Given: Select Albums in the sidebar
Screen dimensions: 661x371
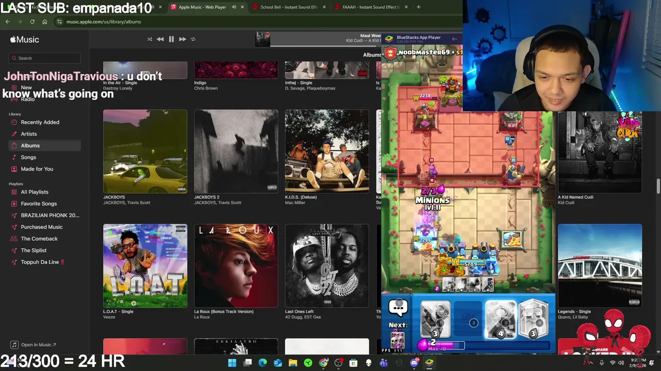Looking at the screenshot, I should (44, 146).
